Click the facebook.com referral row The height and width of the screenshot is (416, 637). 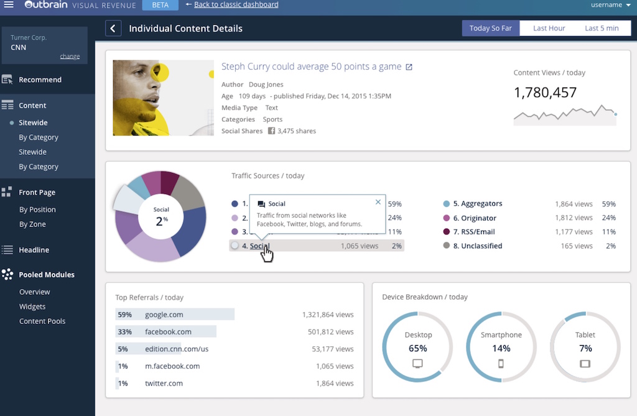pos(235,331)
